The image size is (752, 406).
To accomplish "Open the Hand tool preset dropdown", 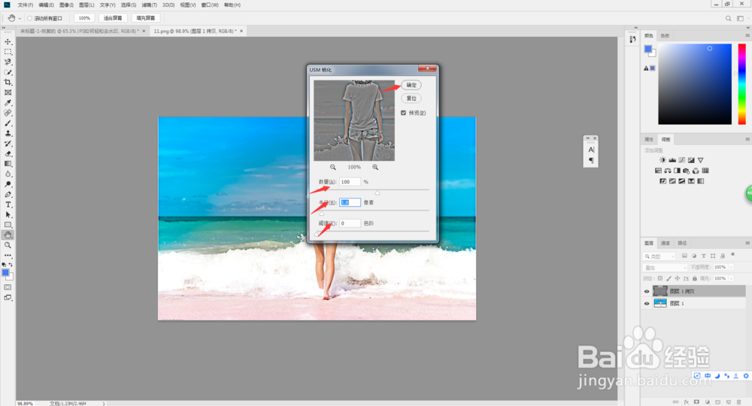I will (x=20, y=19).
